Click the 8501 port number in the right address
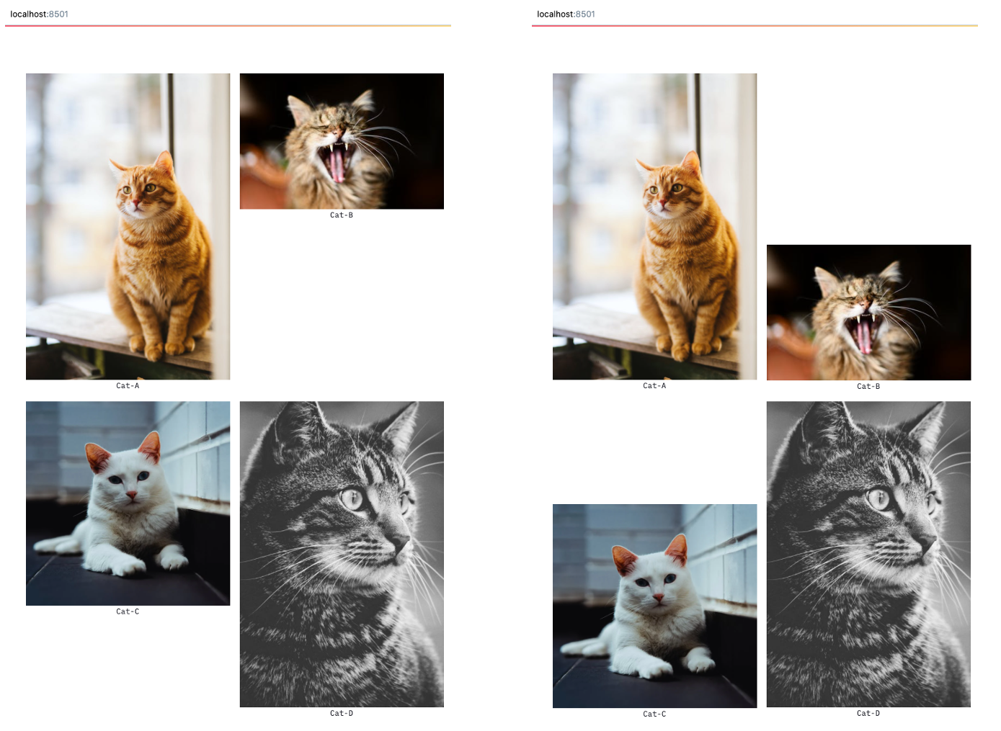This screenshot has width=1001, height=731. 584,14
